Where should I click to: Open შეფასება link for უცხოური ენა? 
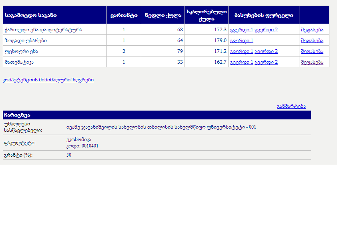pos(312,51)
